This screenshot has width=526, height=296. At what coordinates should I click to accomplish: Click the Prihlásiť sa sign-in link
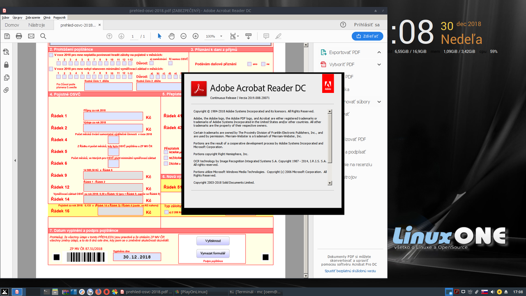click(367, 25)
